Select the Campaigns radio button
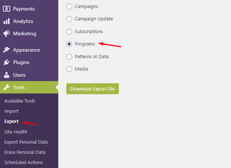 tap(69, 7)
